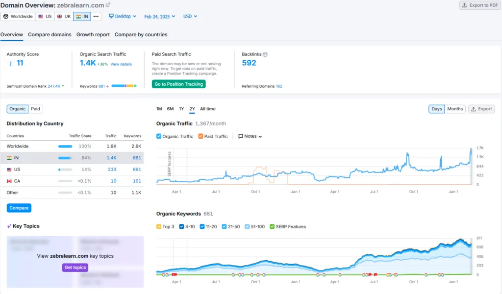Open CA keywords value 101
The image size is (502, 294).
coord(137,181)
